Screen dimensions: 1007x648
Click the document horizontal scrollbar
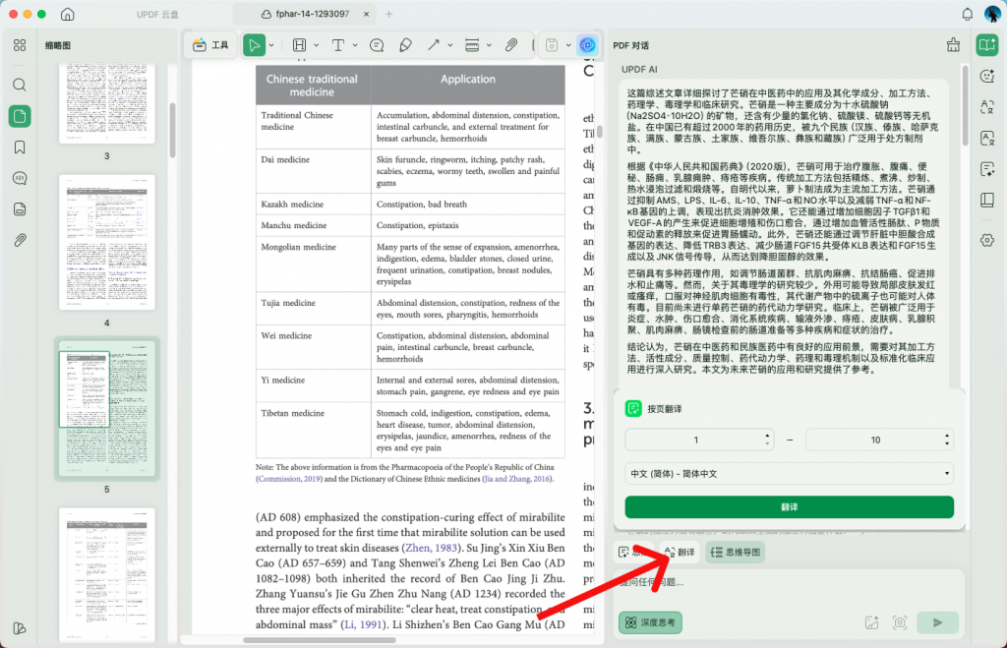[x=320, y=640]
